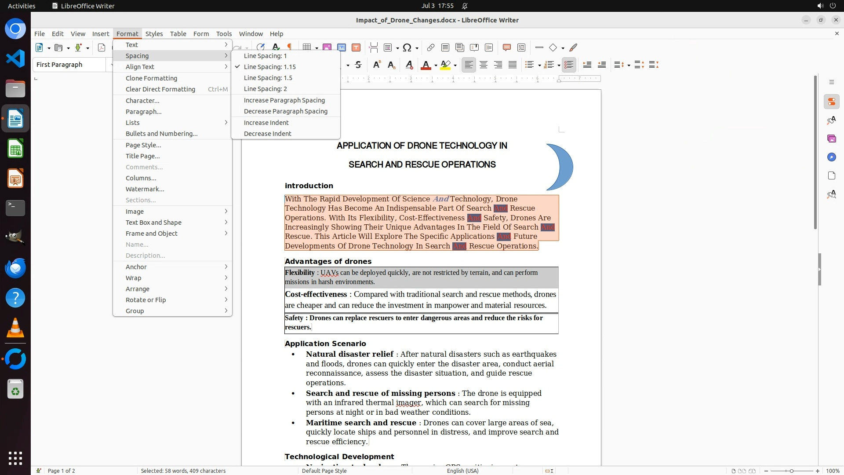This screenshot has width=844, height=475.
Task: Choose Line Spacing: 1.5 from submenu
Action: coord(268,78)
